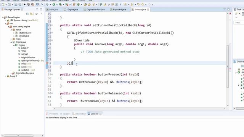Screen dimensions: 244x137
Task: Toggle Block Selection Mode toolbar button
Action: point(117,4)
